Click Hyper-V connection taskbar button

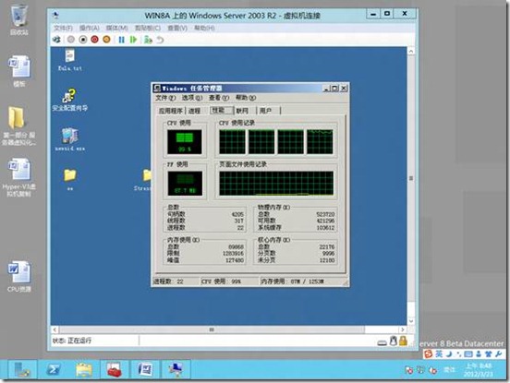(176, 370)
